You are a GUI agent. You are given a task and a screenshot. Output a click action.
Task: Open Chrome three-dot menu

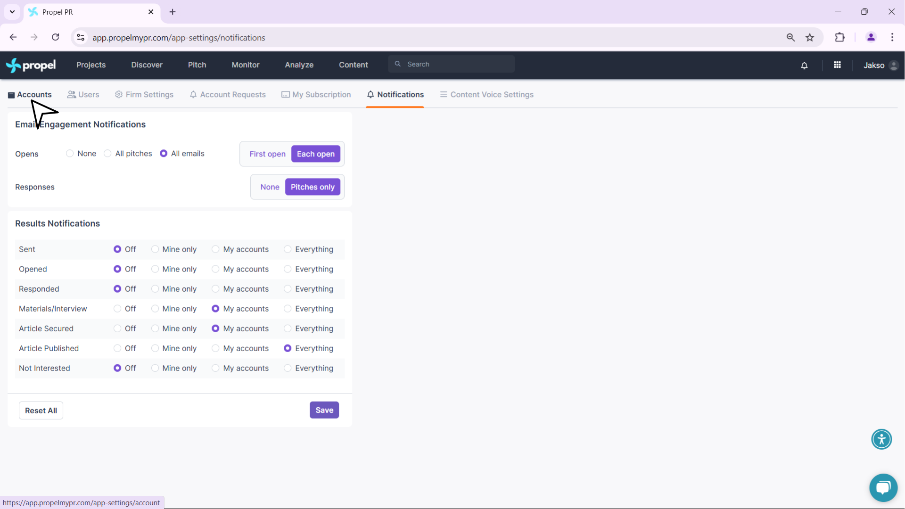[892, 37]
